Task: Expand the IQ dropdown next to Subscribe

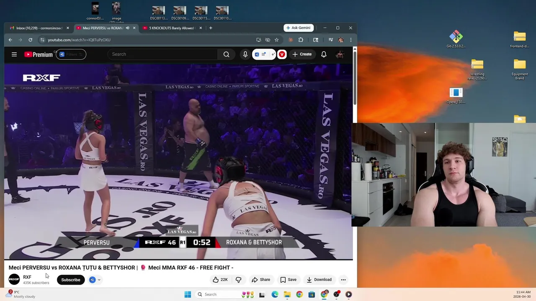Action: click(x=99, y=280)
